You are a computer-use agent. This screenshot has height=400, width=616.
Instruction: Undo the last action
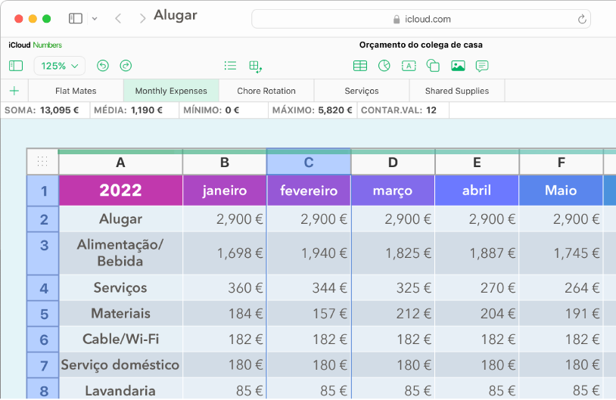tap(103, 66)
